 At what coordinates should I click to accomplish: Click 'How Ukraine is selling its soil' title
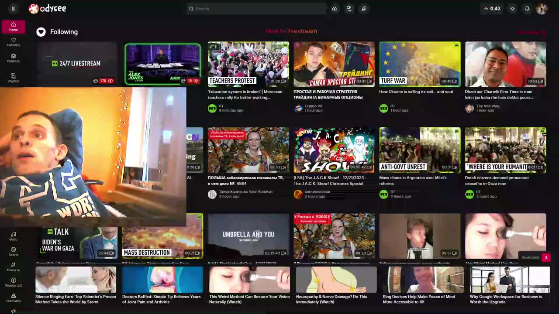pos(416,92)
